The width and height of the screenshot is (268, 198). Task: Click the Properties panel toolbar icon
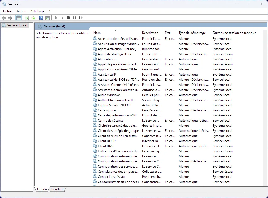coord(48,18)
